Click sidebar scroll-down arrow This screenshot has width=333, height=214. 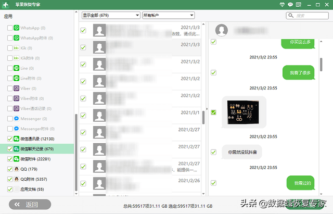(x=76, y=194)
